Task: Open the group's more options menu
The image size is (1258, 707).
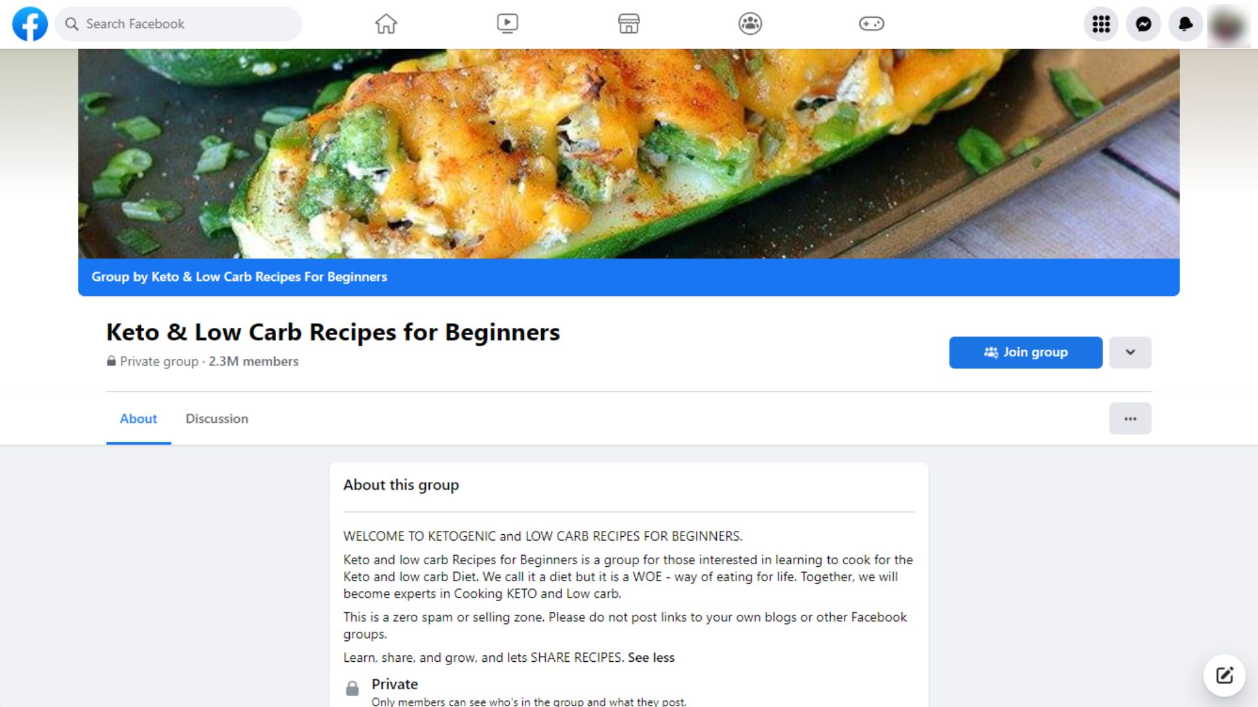Action: [x=1130, y=418]
